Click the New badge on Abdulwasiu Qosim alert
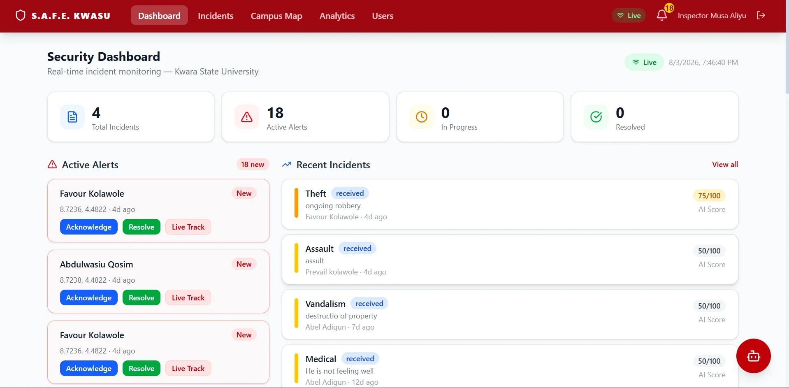789x388 pixels. click(x=244, y=264)
